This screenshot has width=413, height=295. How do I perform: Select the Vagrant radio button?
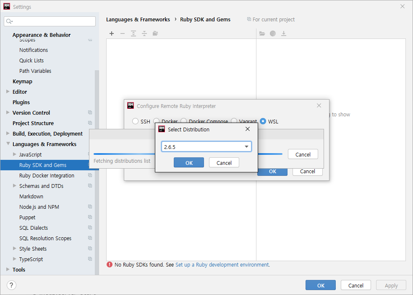coord(234,121)
